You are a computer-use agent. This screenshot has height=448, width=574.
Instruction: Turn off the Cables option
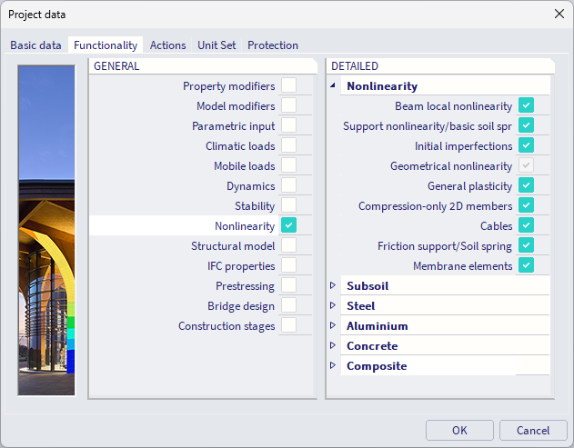(526, 225)
